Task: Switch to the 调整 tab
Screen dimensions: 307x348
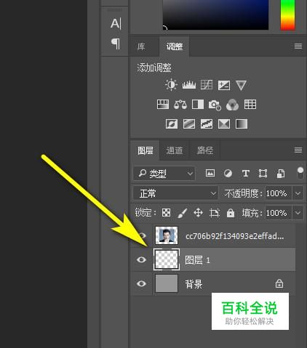Action: [x=175, y=46]
